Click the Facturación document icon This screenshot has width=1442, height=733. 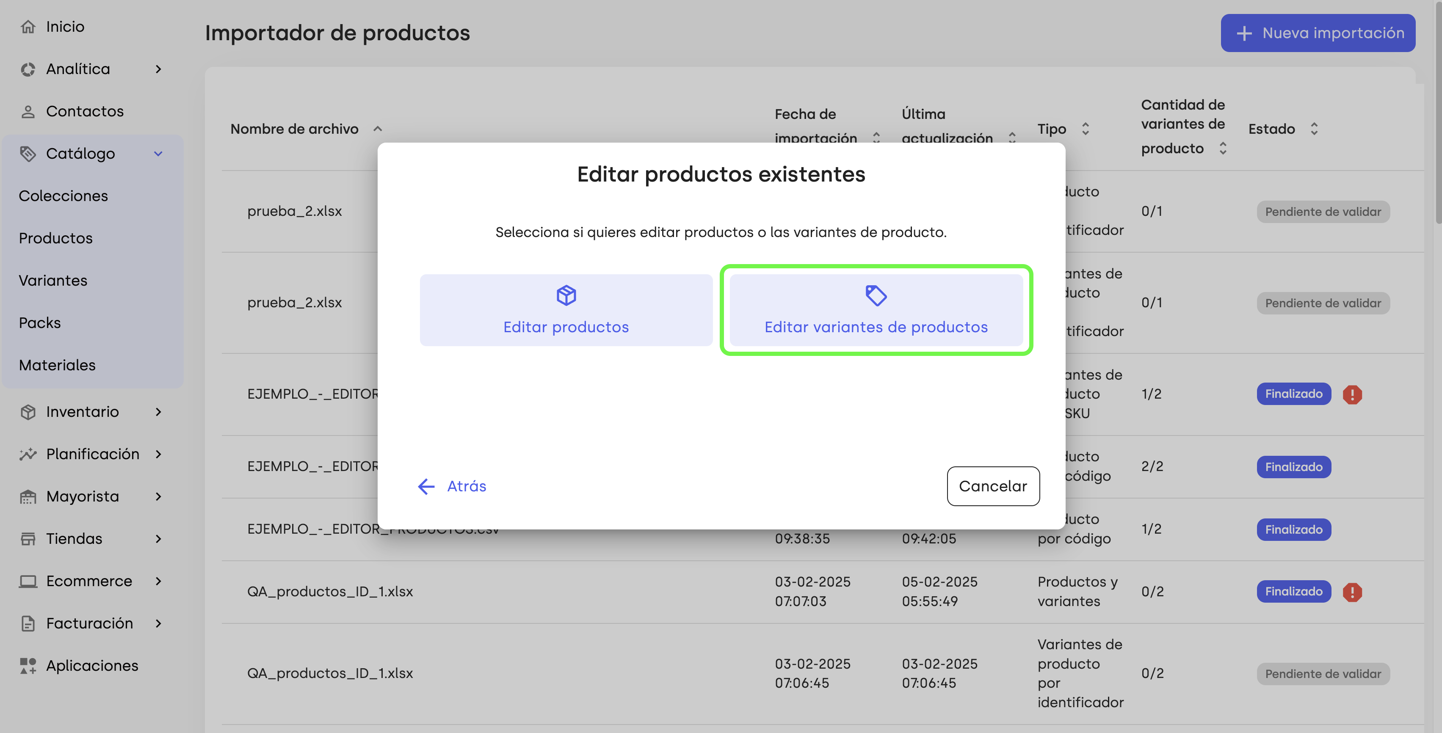28,623
